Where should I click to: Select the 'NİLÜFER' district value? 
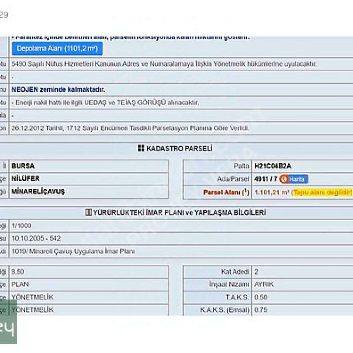click(25, 179)
